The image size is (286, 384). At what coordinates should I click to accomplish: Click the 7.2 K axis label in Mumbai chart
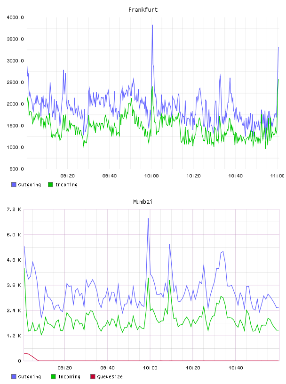[x=14, y=209]
